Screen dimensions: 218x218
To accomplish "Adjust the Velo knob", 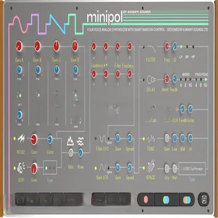I will (71, 153).
